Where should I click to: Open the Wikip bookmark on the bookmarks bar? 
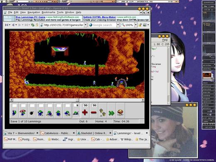[x=126, y=139]
